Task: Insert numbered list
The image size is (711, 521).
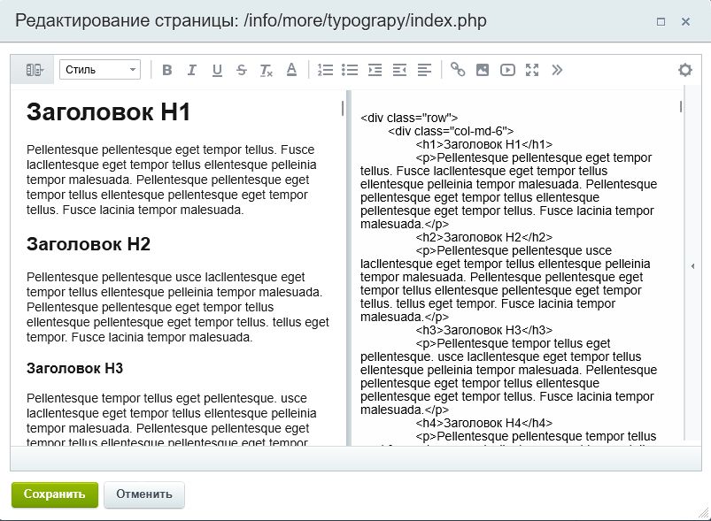Action: coord(325,70)
